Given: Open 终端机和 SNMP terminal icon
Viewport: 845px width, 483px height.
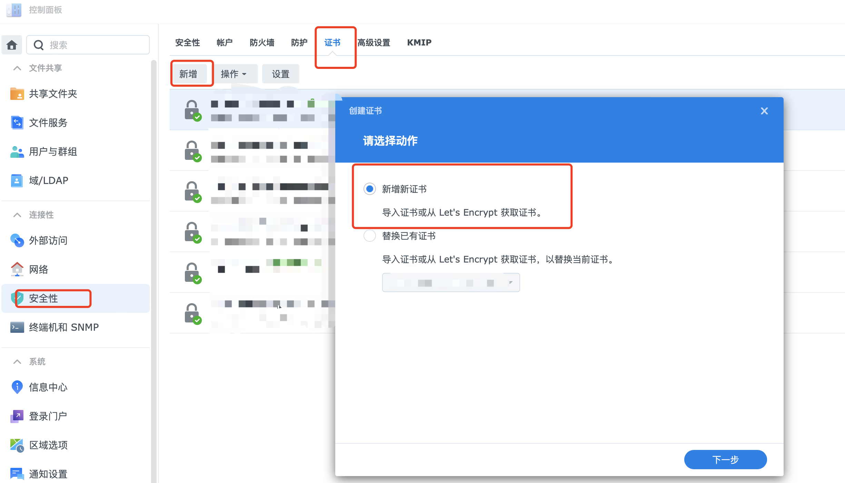Looking at the screenshot, I should click(17, 327).
